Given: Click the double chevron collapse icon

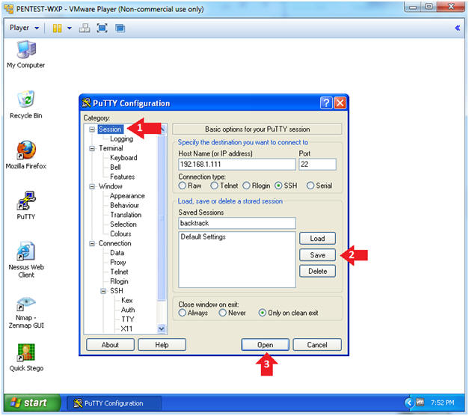Looking at the screenshot, I should pyautogui.click(x=457, y=28).
